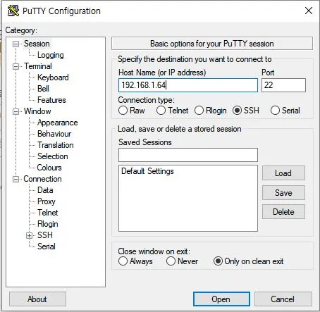Choose Never for close window on exit
The width and height of the screenshot is (320, 312).
tap(171, 261)
